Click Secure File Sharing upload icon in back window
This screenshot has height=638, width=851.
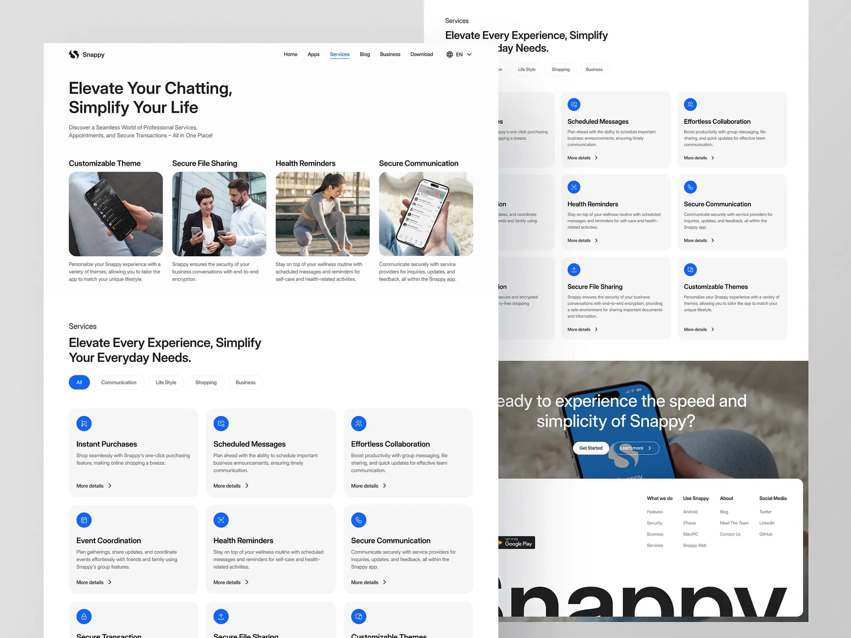pyautogui.click(x=574, y=270)
